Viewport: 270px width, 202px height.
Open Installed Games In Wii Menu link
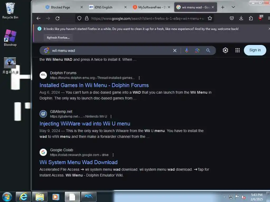point(94,85)
